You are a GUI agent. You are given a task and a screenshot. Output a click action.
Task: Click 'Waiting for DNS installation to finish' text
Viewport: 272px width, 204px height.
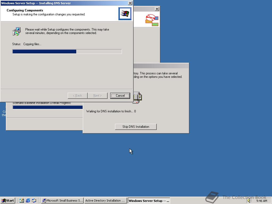click(111, 111)
